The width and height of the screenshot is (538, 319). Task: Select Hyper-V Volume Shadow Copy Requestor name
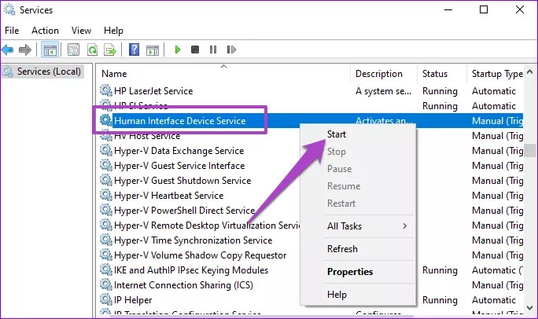coord(200,255)
